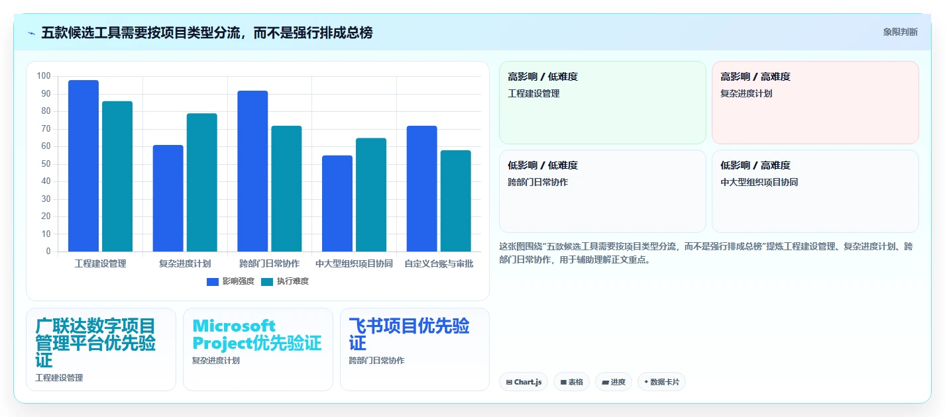
Task: Select the Microsoft Project优先验证 card
Action: point(258,349)
